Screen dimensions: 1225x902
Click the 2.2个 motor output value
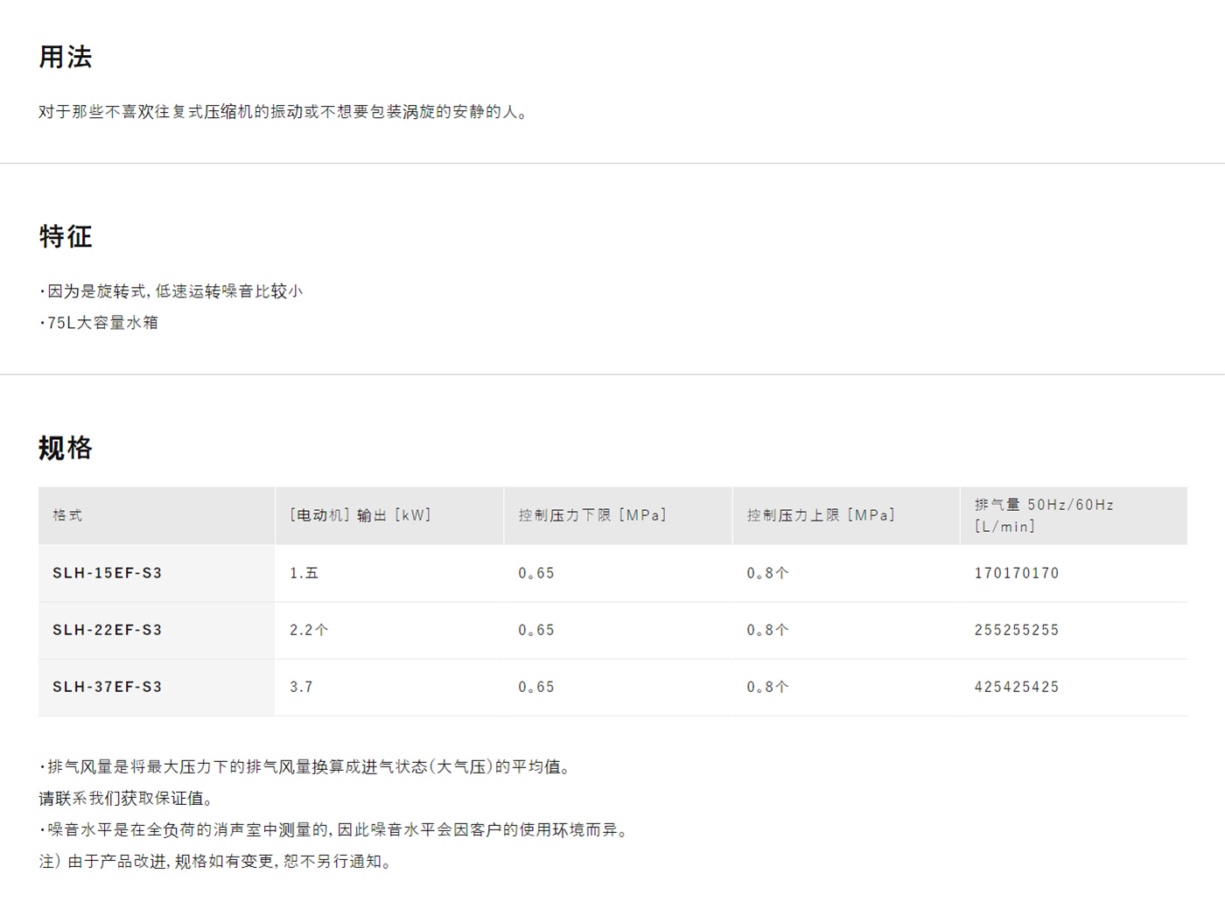pyautogui.click(x=309, y=630)
